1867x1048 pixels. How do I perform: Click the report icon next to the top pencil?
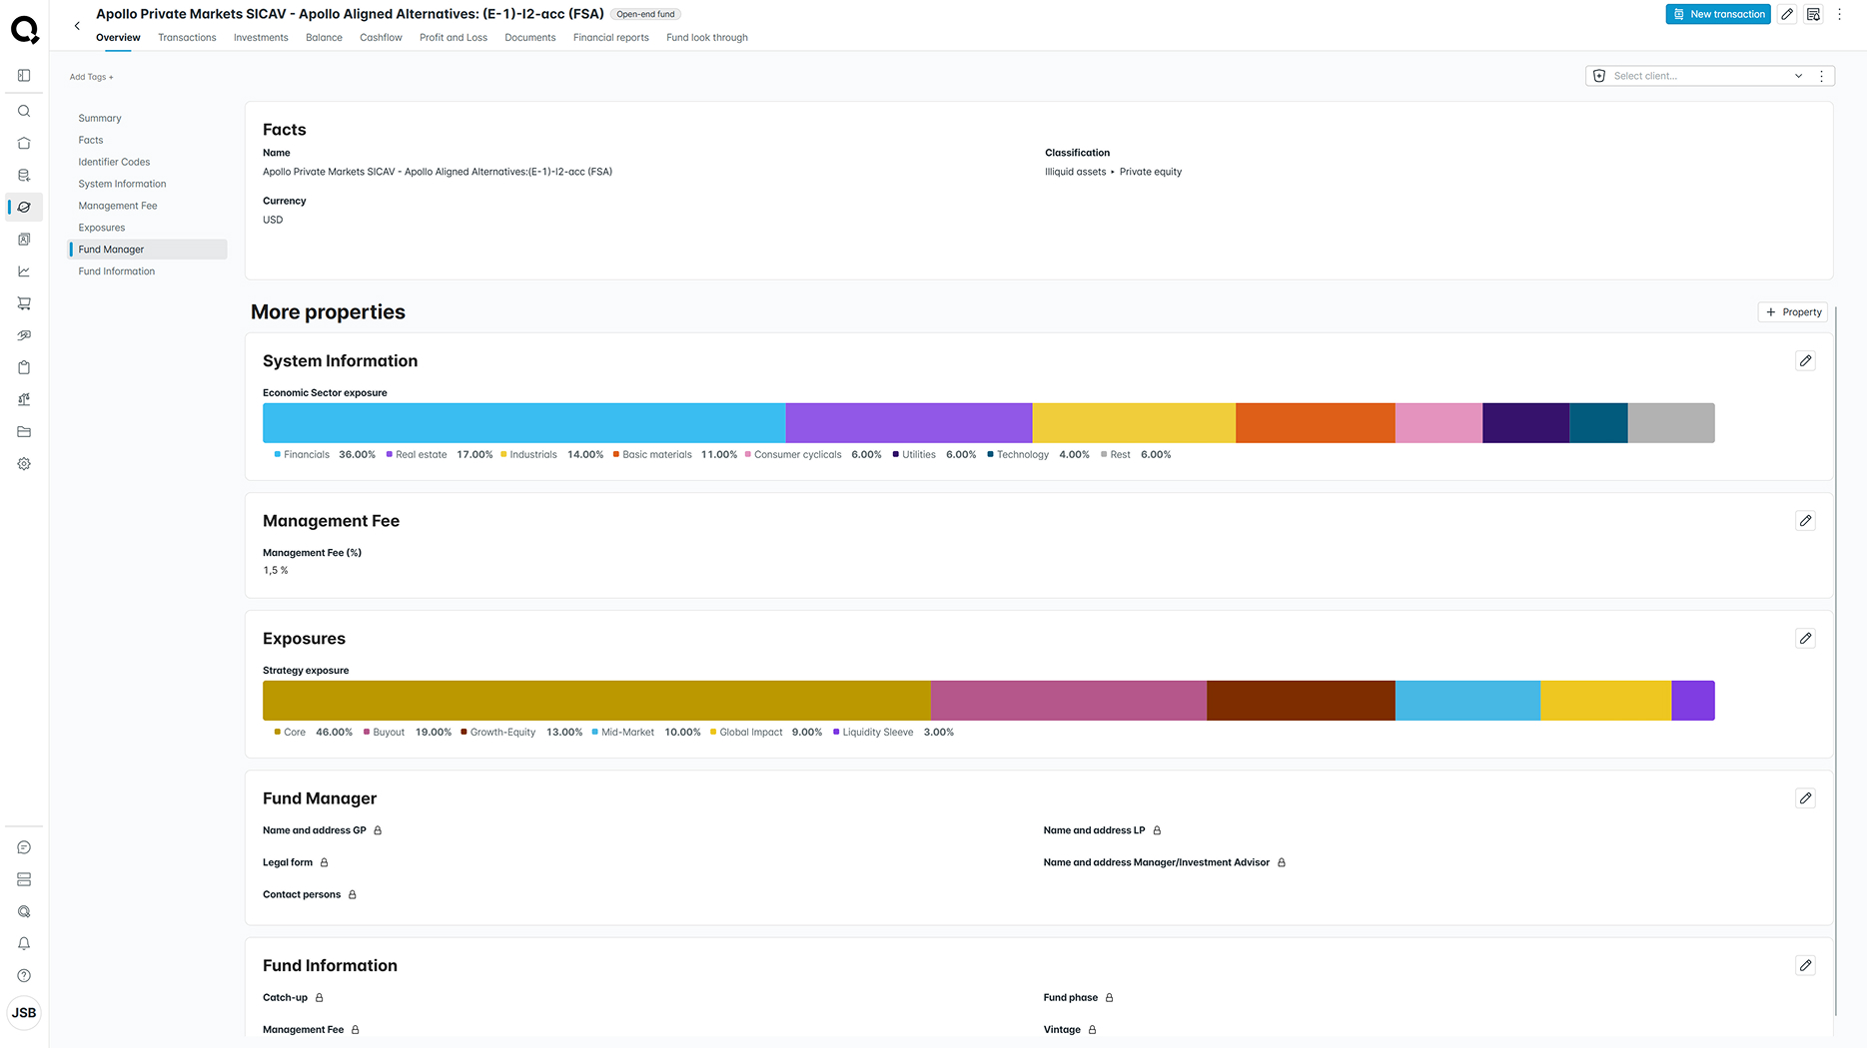1813,14
